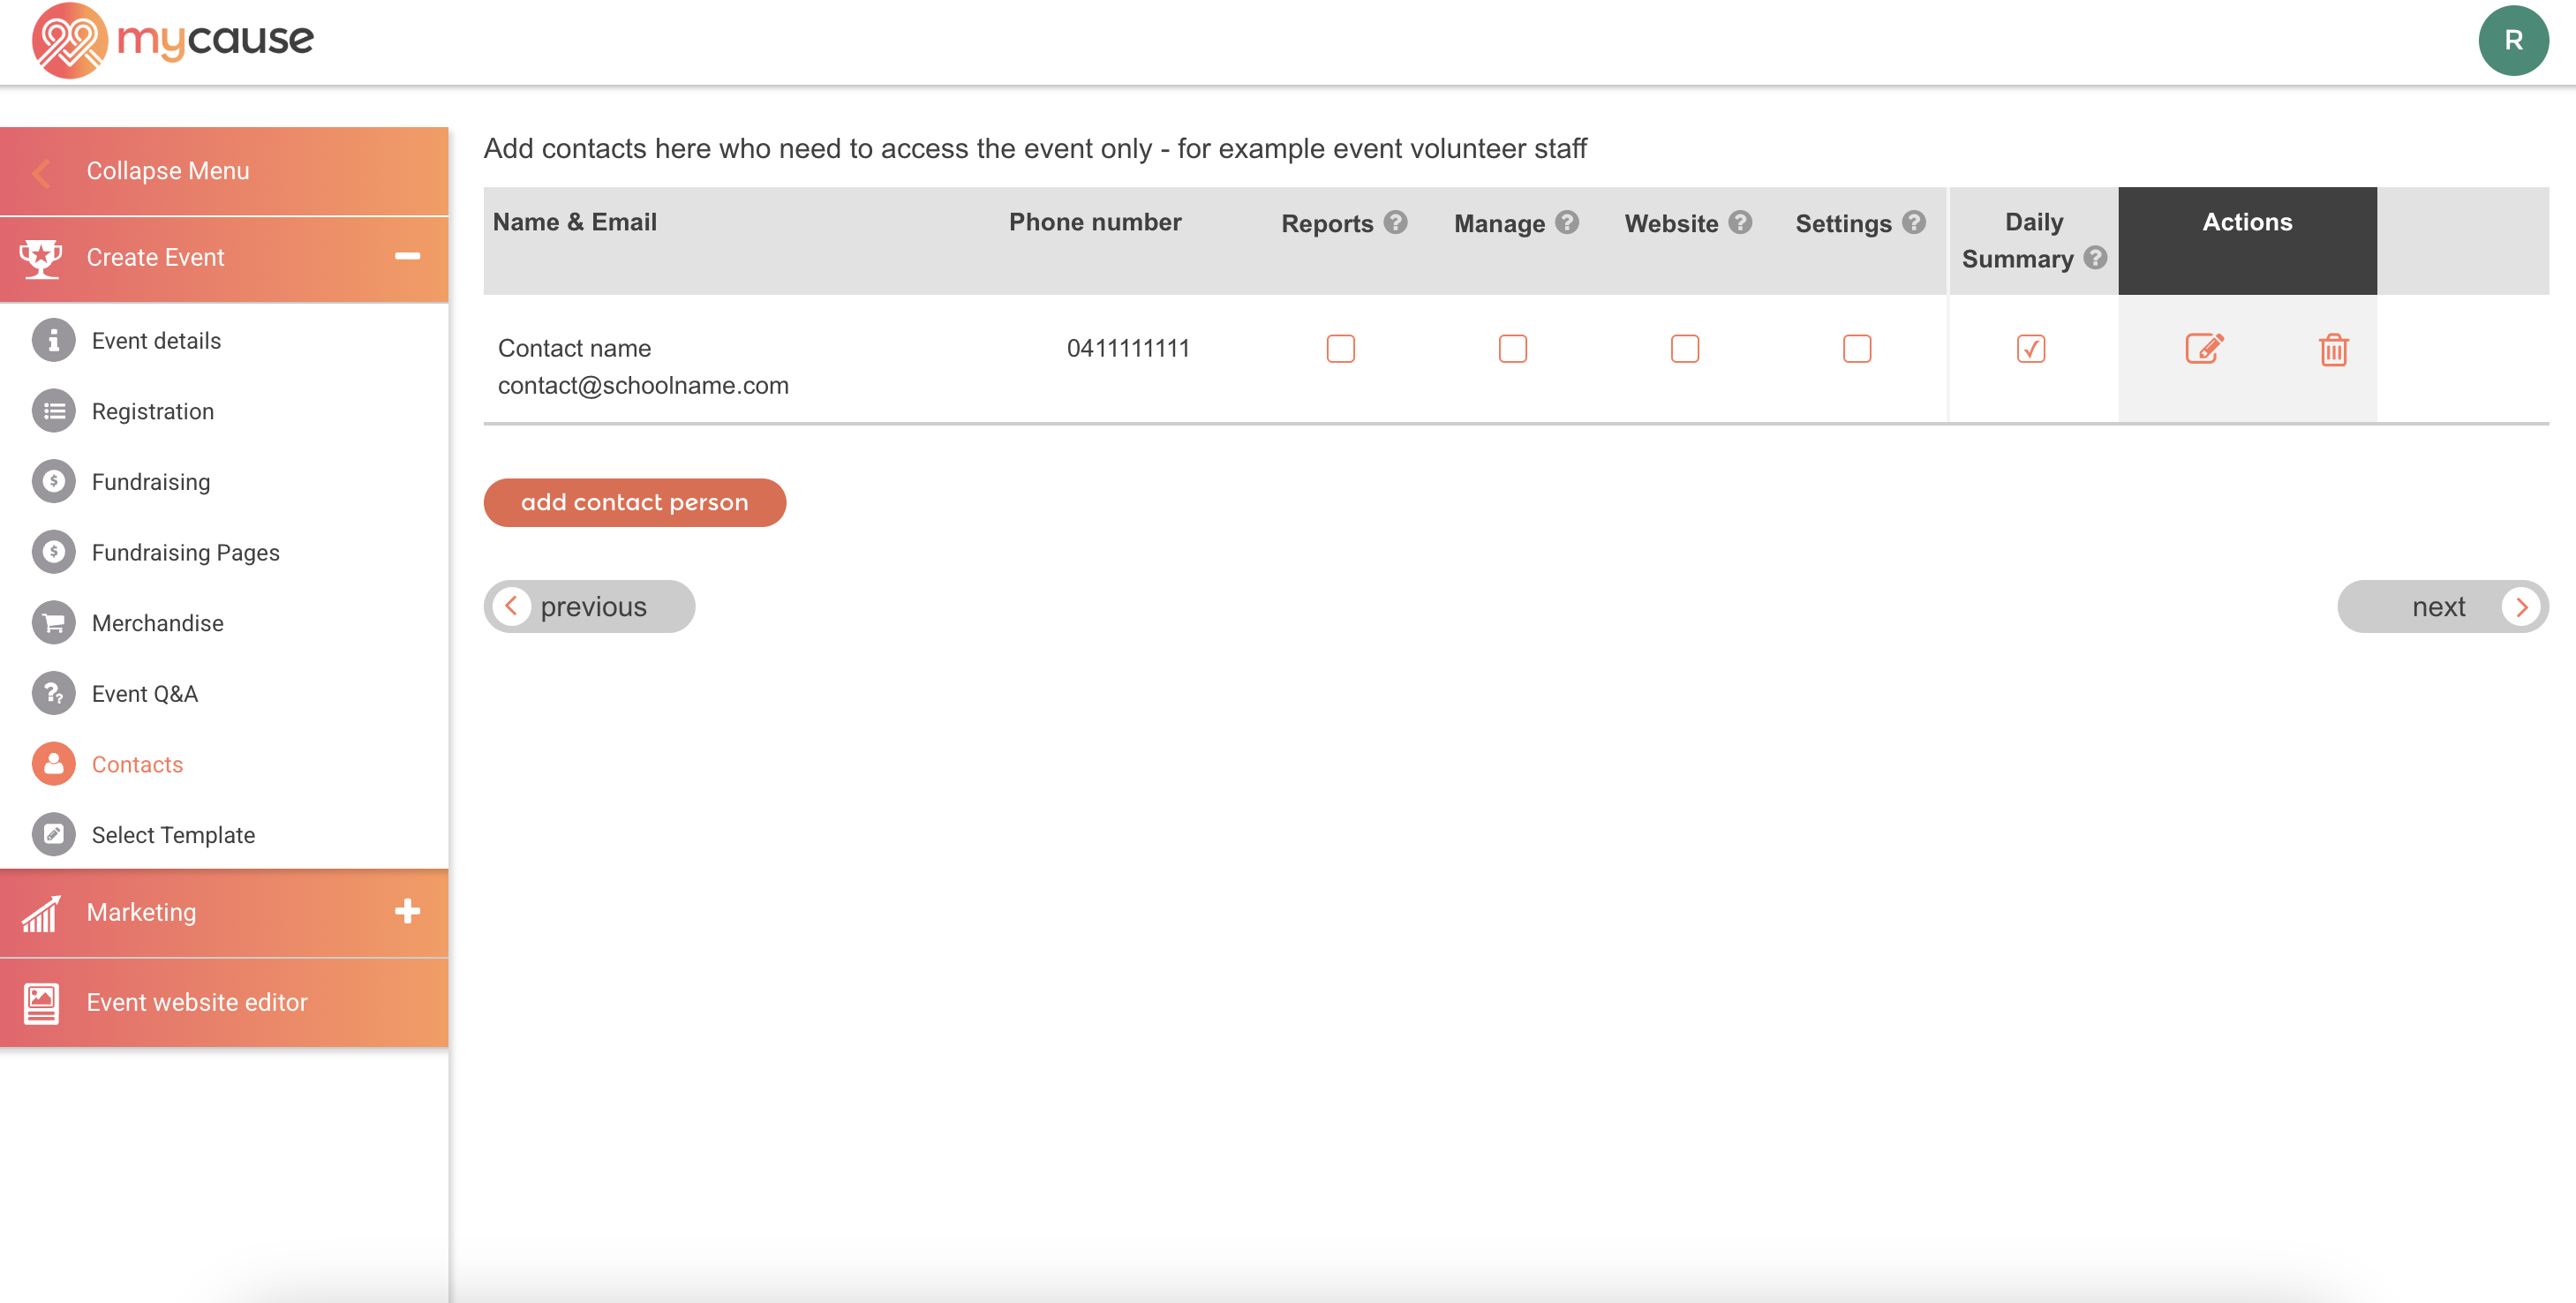Screen dimensions: 2576x1303
Task: Collapse Create Event section with minus
Action: (407, 257)
